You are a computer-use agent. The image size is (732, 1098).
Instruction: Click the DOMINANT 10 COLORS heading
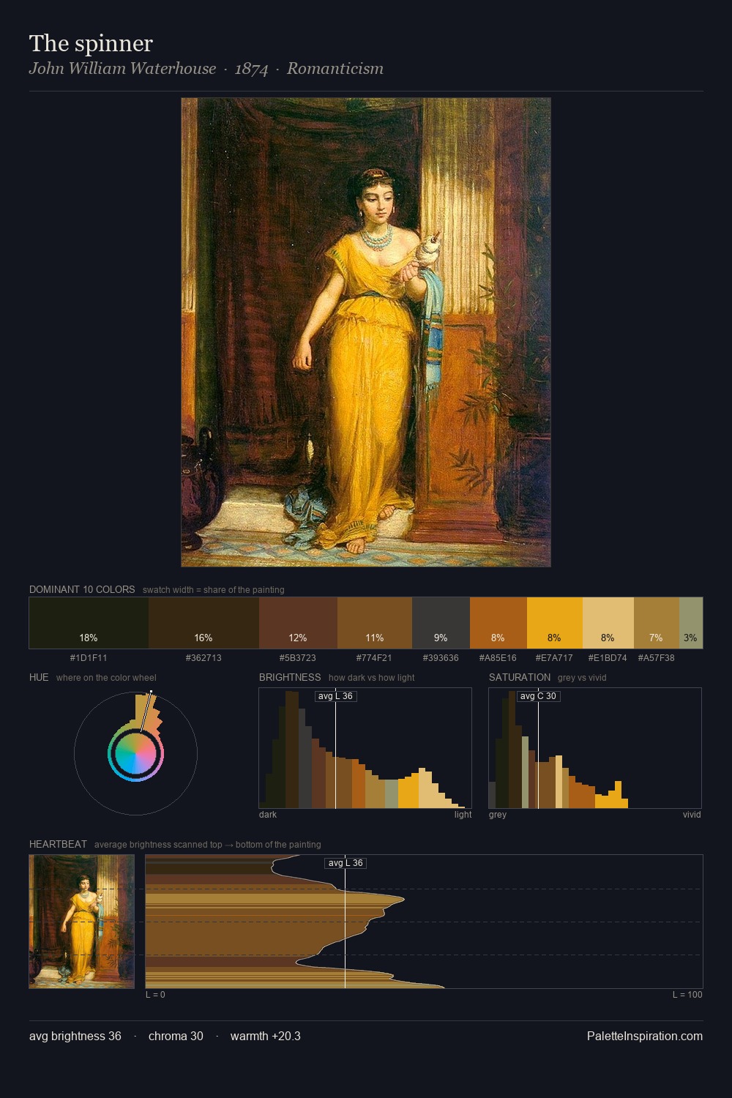pyautogui.click(x=82, y=589)
